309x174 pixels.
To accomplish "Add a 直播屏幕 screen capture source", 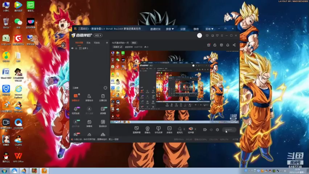I will pyautogui.click(x=137, y=130).
